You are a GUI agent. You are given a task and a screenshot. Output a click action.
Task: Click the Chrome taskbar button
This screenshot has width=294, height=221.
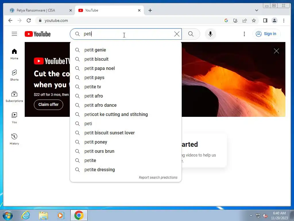click(x=79, y=215)
